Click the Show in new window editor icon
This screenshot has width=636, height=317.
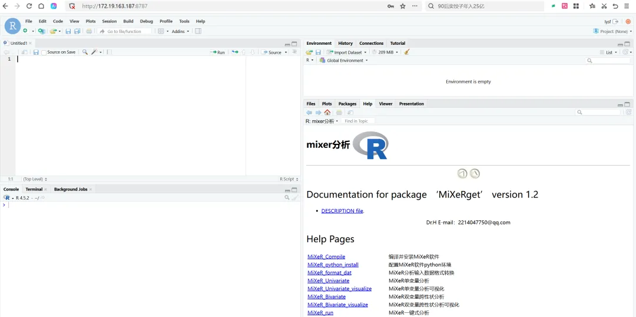24,52
